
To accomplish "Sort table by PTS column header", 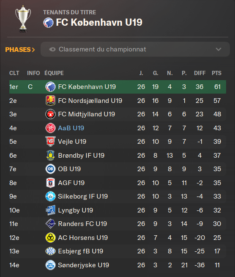I will 216,73.
